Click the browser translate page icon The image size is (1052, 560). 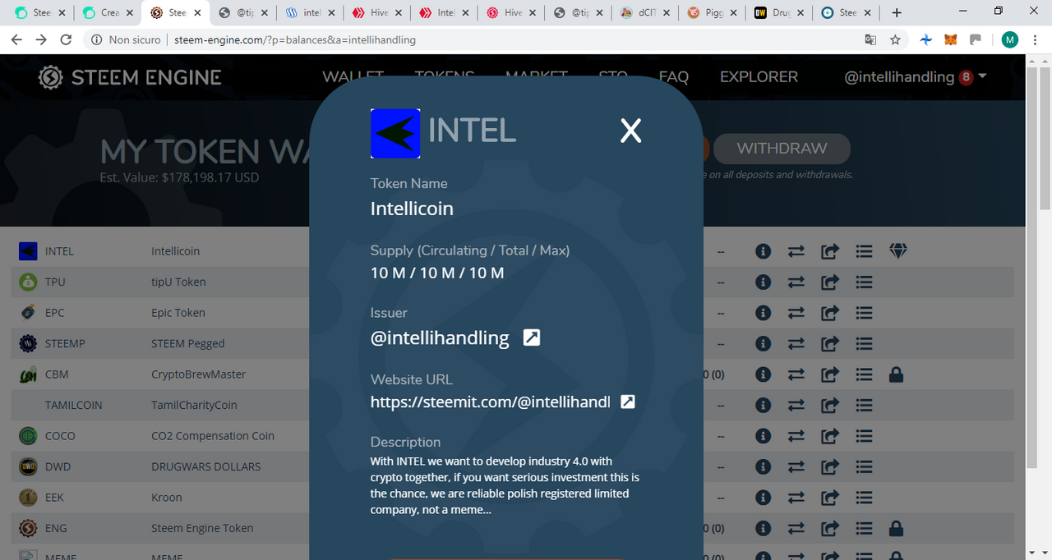[870, 39]
